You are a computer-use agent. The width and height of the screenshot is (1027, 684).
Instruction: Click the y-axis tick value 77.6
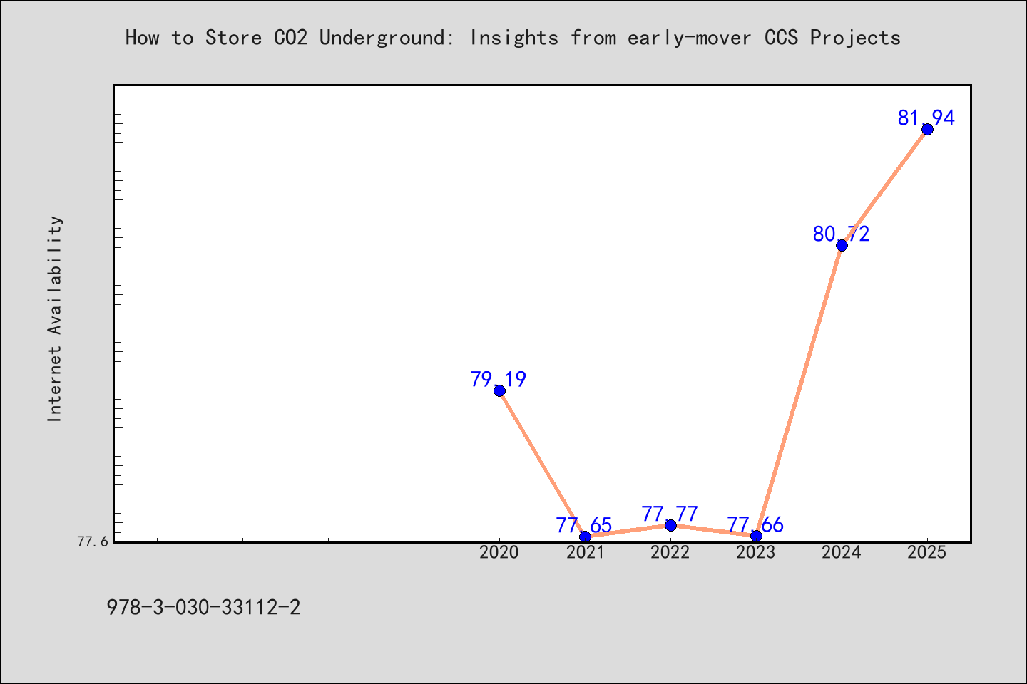coord(93,541)
